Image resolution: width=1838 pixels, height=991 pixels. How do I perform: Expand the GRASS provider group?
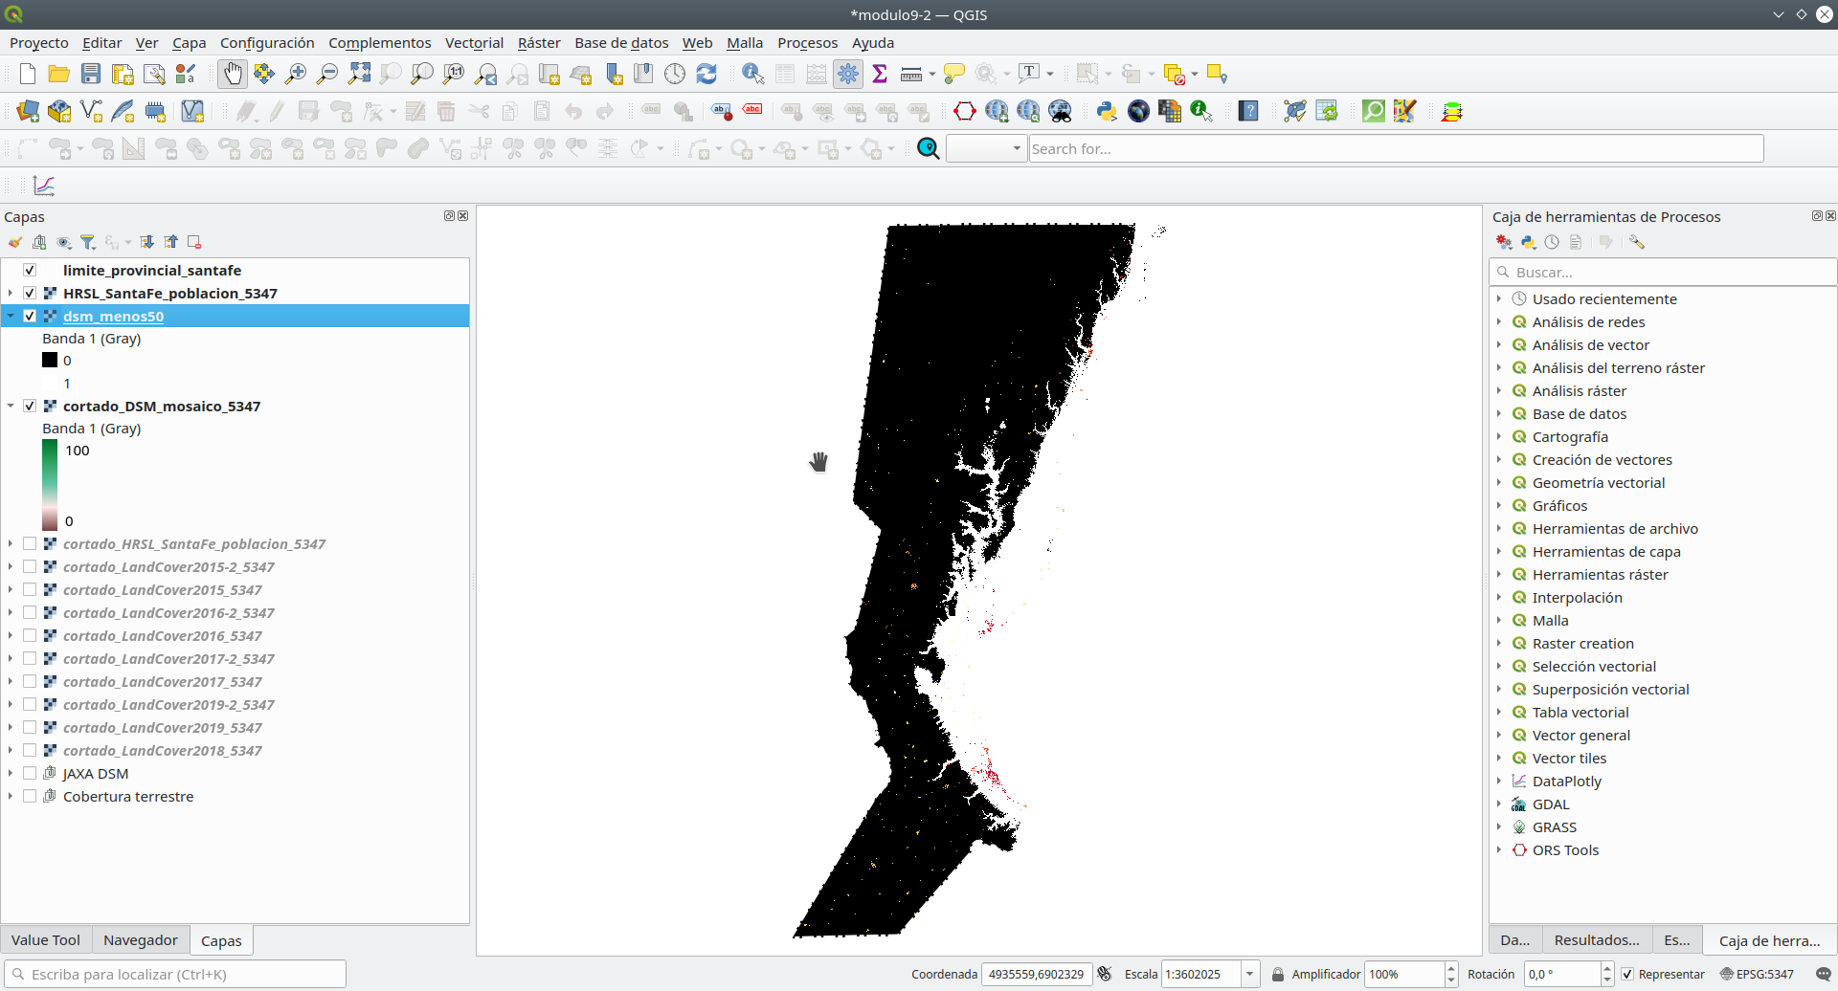click(x=1499, y=826)
